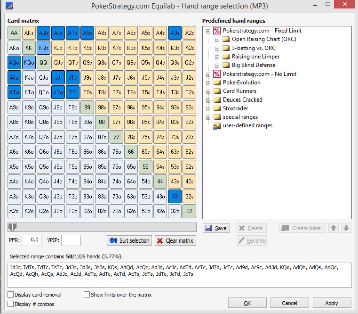Click the Equilab app icon in title bar
This screenshot has height=314, width=358.
tap(9, 6)
